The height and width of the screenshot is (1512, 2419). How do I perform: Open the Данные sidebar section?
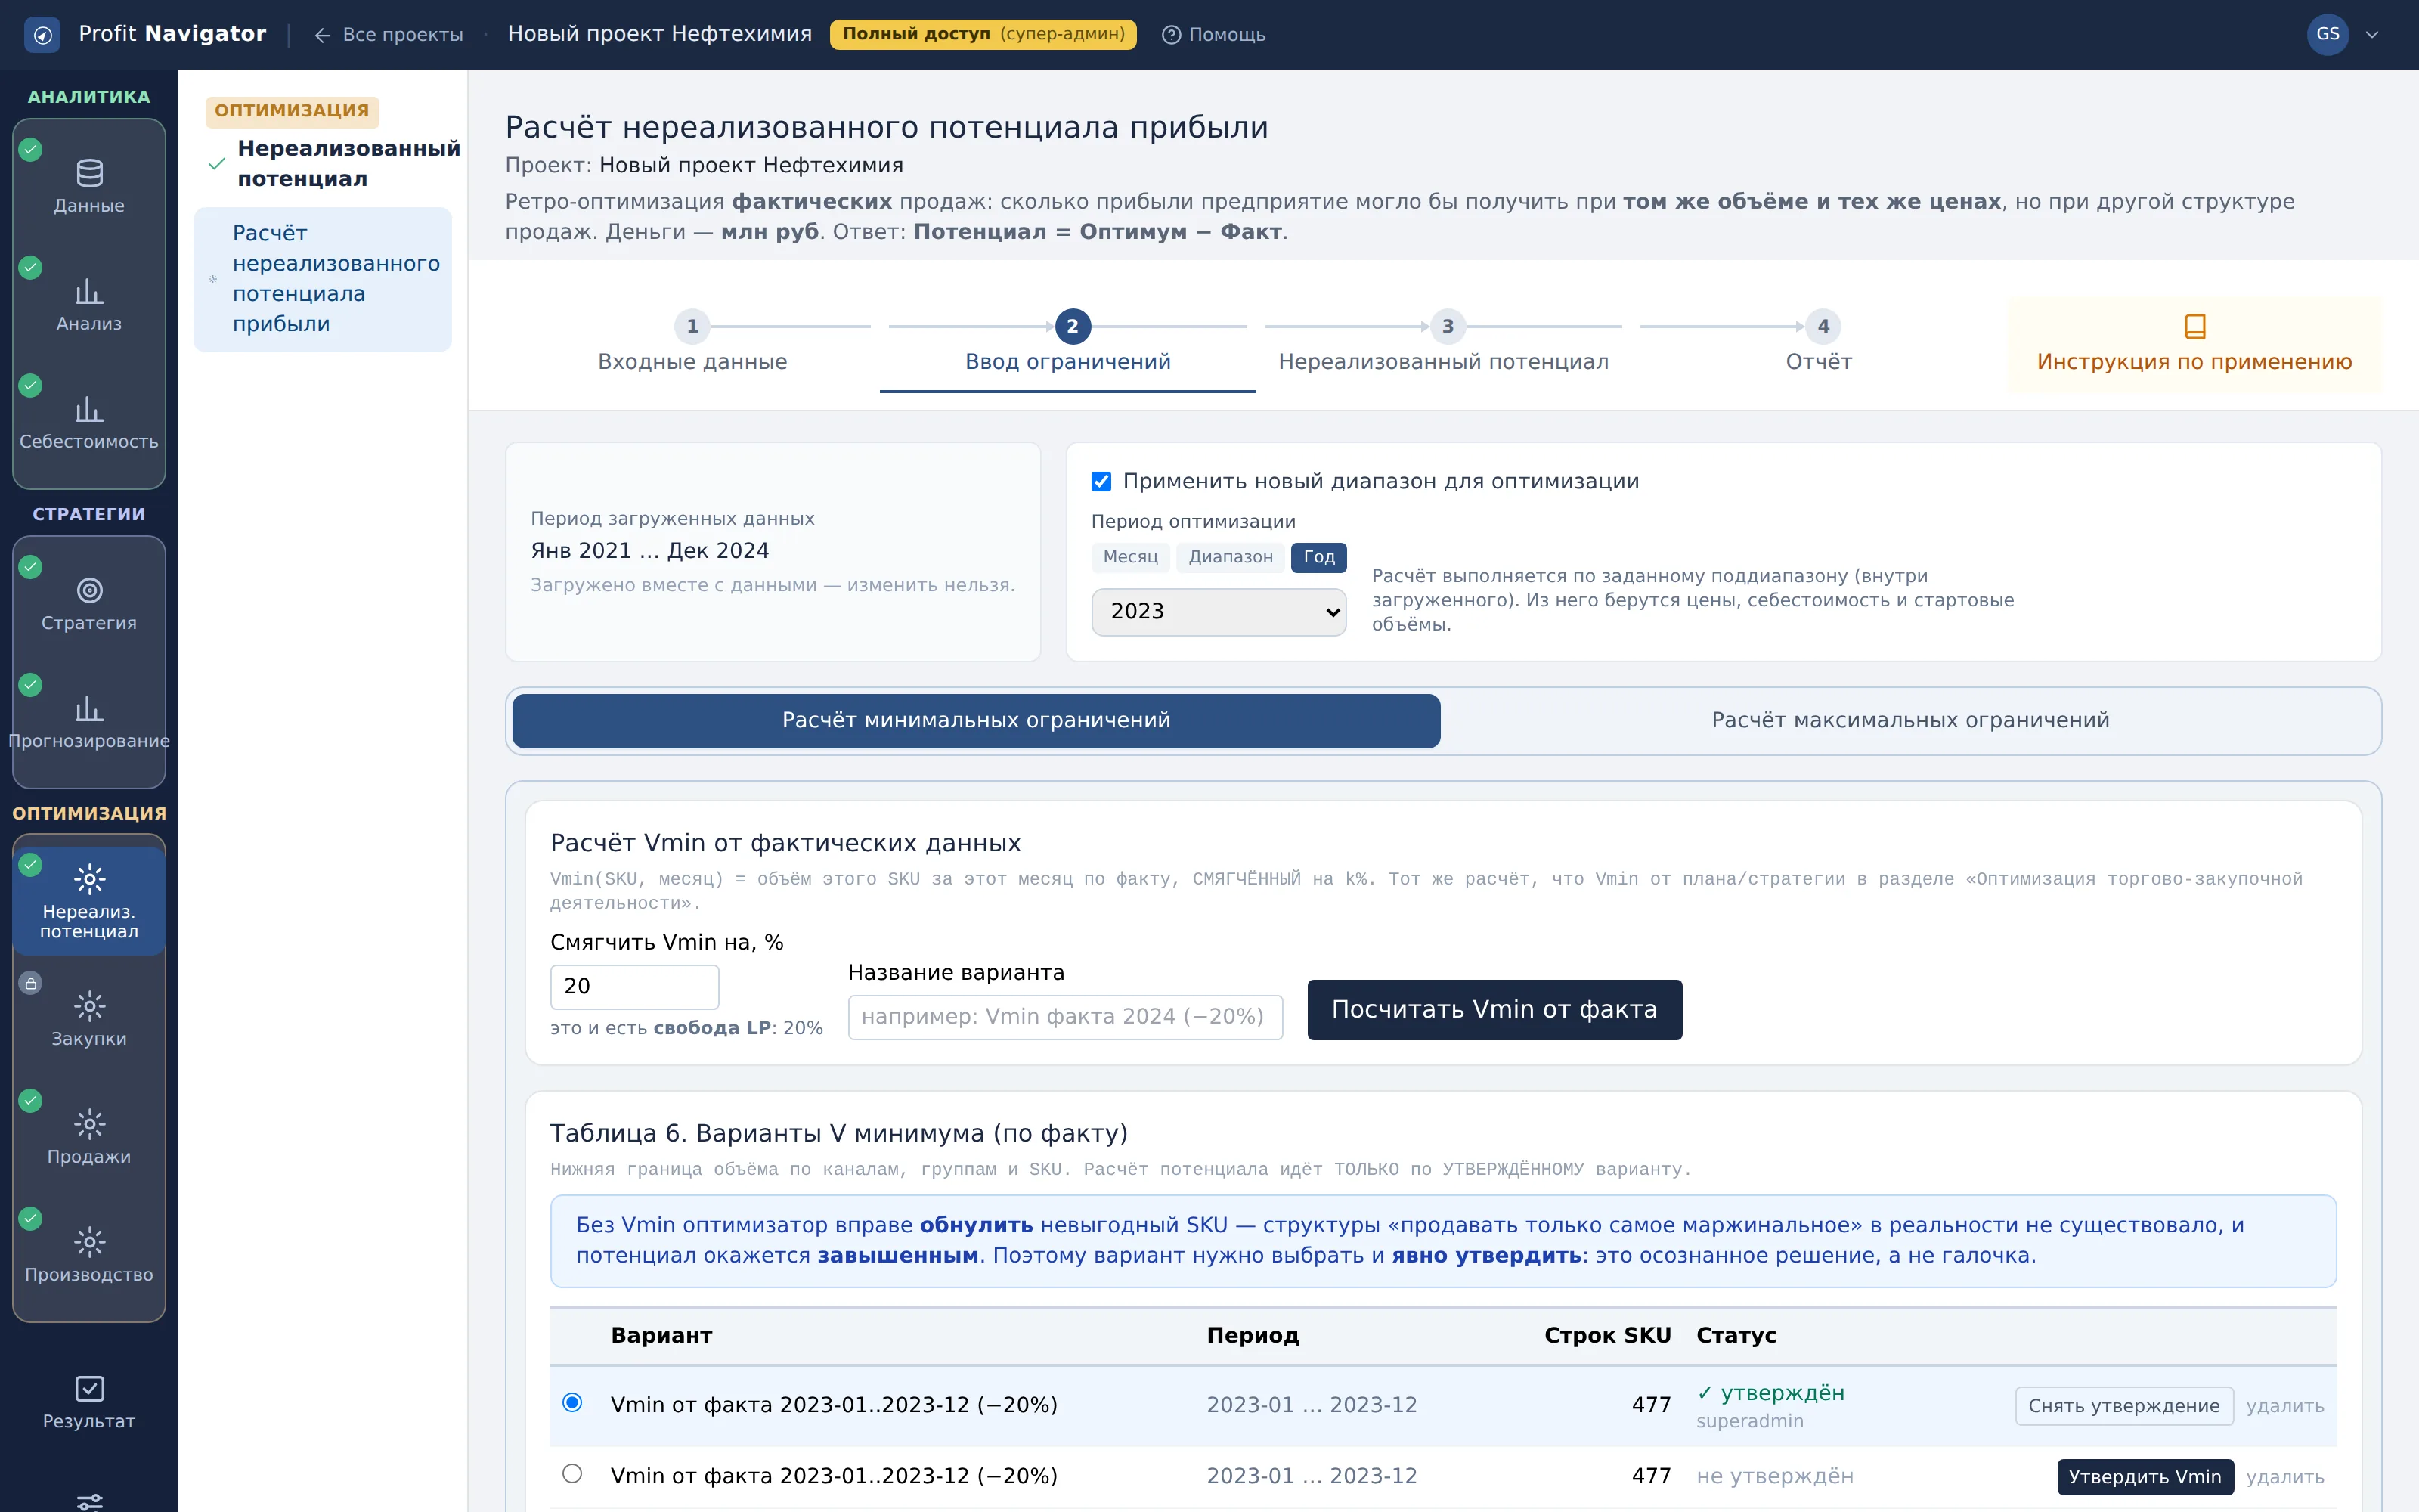[x=89, y=186]
